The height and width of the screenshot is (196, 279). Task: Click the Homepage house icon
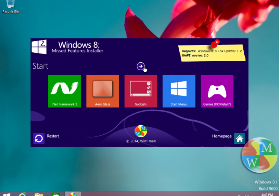click(x=240, y=138)
